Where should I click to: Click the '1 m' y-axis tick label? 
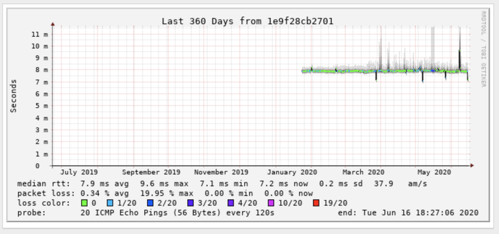[42, 154]
